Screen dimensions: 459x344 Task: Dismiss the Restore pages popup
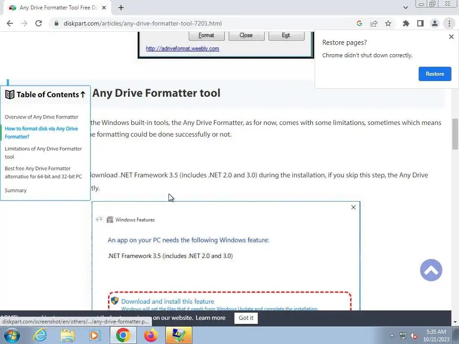[x=451, y=37]
